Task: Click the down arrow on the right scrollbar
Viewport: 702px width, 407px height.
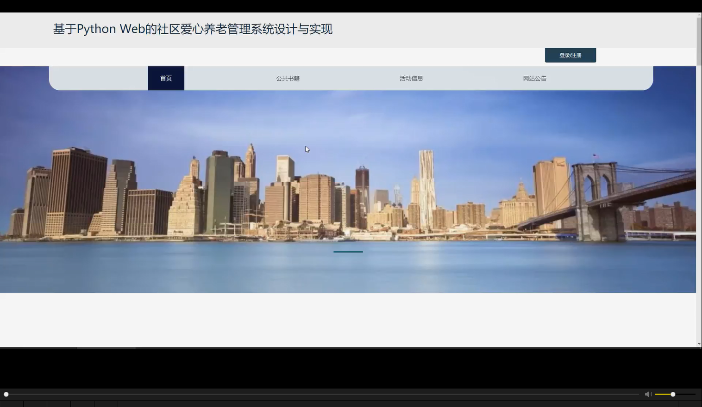Action: point(698,343)
